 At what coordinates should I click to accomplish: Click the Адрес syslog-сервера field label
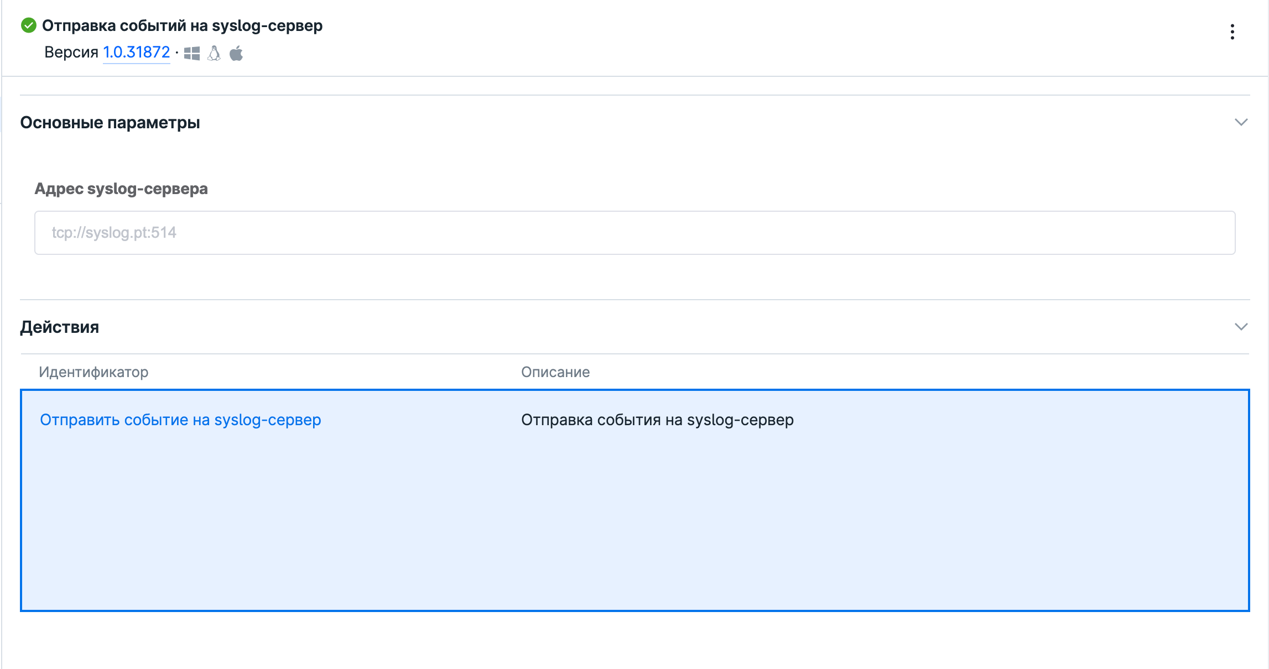pyautogui.click(x=121, y=189)
